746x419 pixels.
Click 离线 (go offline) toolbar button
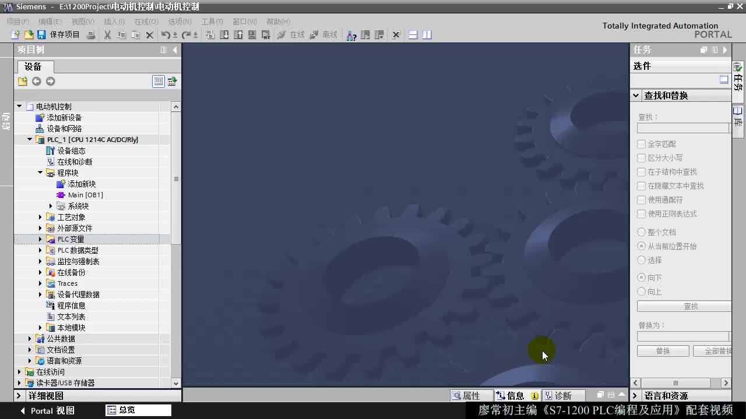pyautogui.click(x=323, y=35)
